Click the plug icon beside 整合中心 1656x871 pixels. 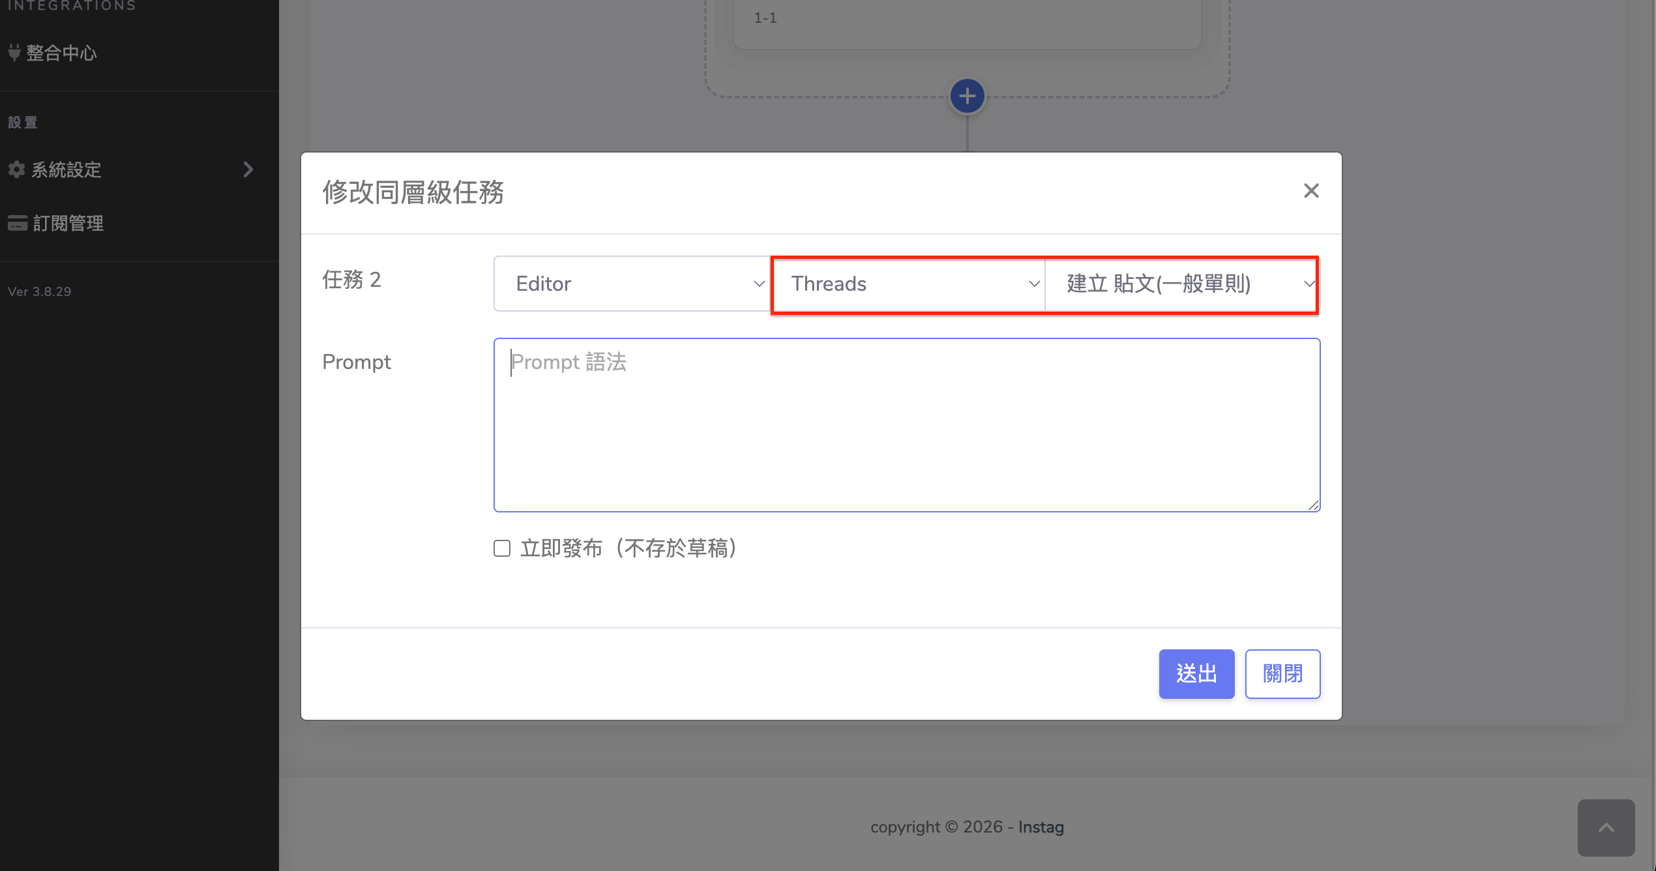(x=14, y=52)
